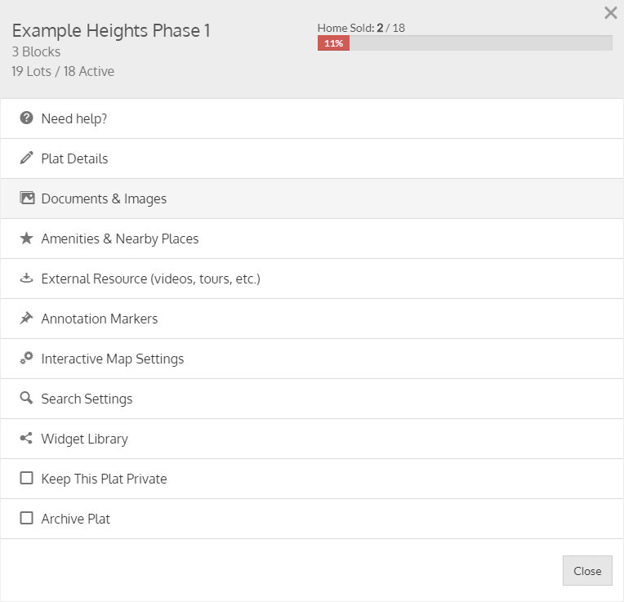Click the image icon for Documents & Images
624x602 pixels.
(x=27, y=198)
